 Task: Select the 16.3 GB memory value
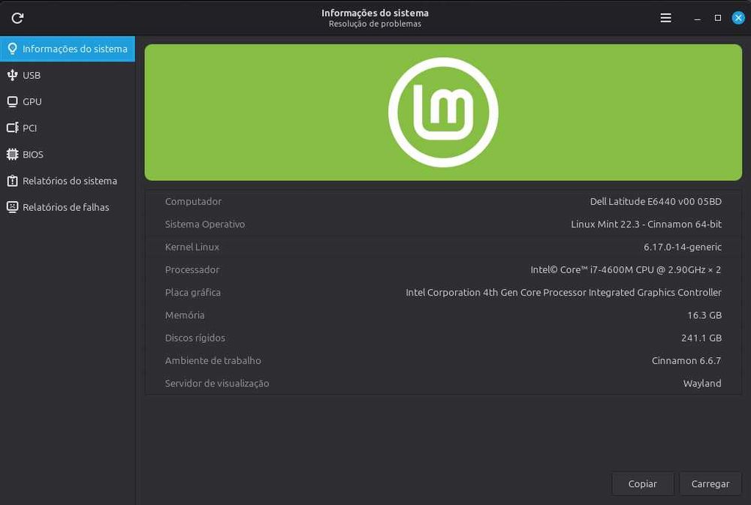coord(704,315)
